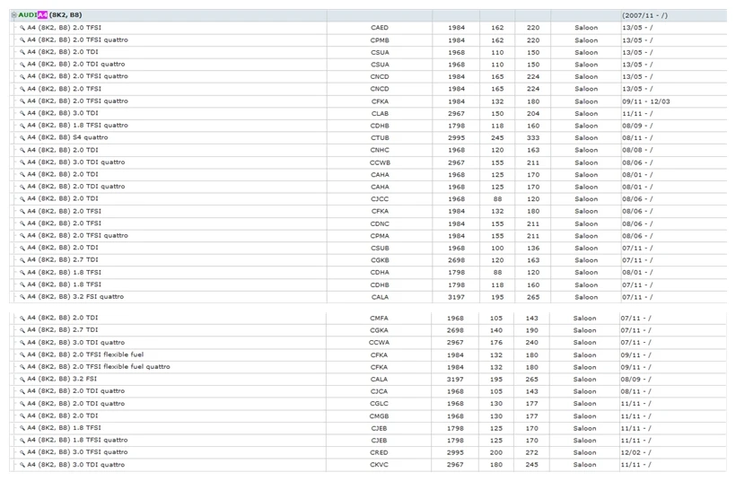Screen dimensions: 736x481
Task: Click the header date '(2007/11 - /)'
Action: click(645, 15)
